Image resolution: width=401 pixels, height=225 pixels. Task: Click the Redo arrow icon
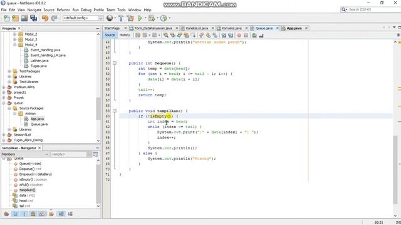(54, 18)
